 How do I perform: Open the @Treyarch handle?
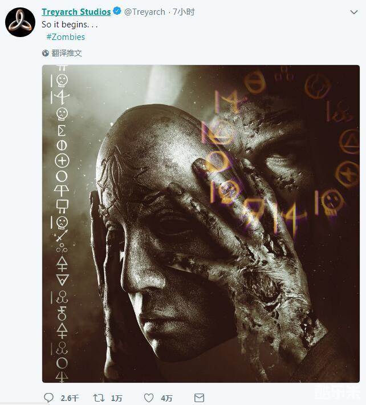[145, 12]
